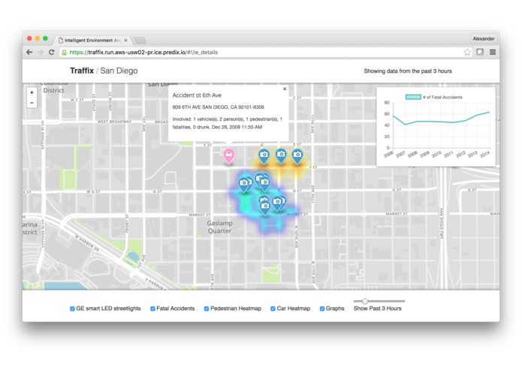522x371 pixels.
Task: Click San Diego in the header
Action: click(x=119, y=71)
